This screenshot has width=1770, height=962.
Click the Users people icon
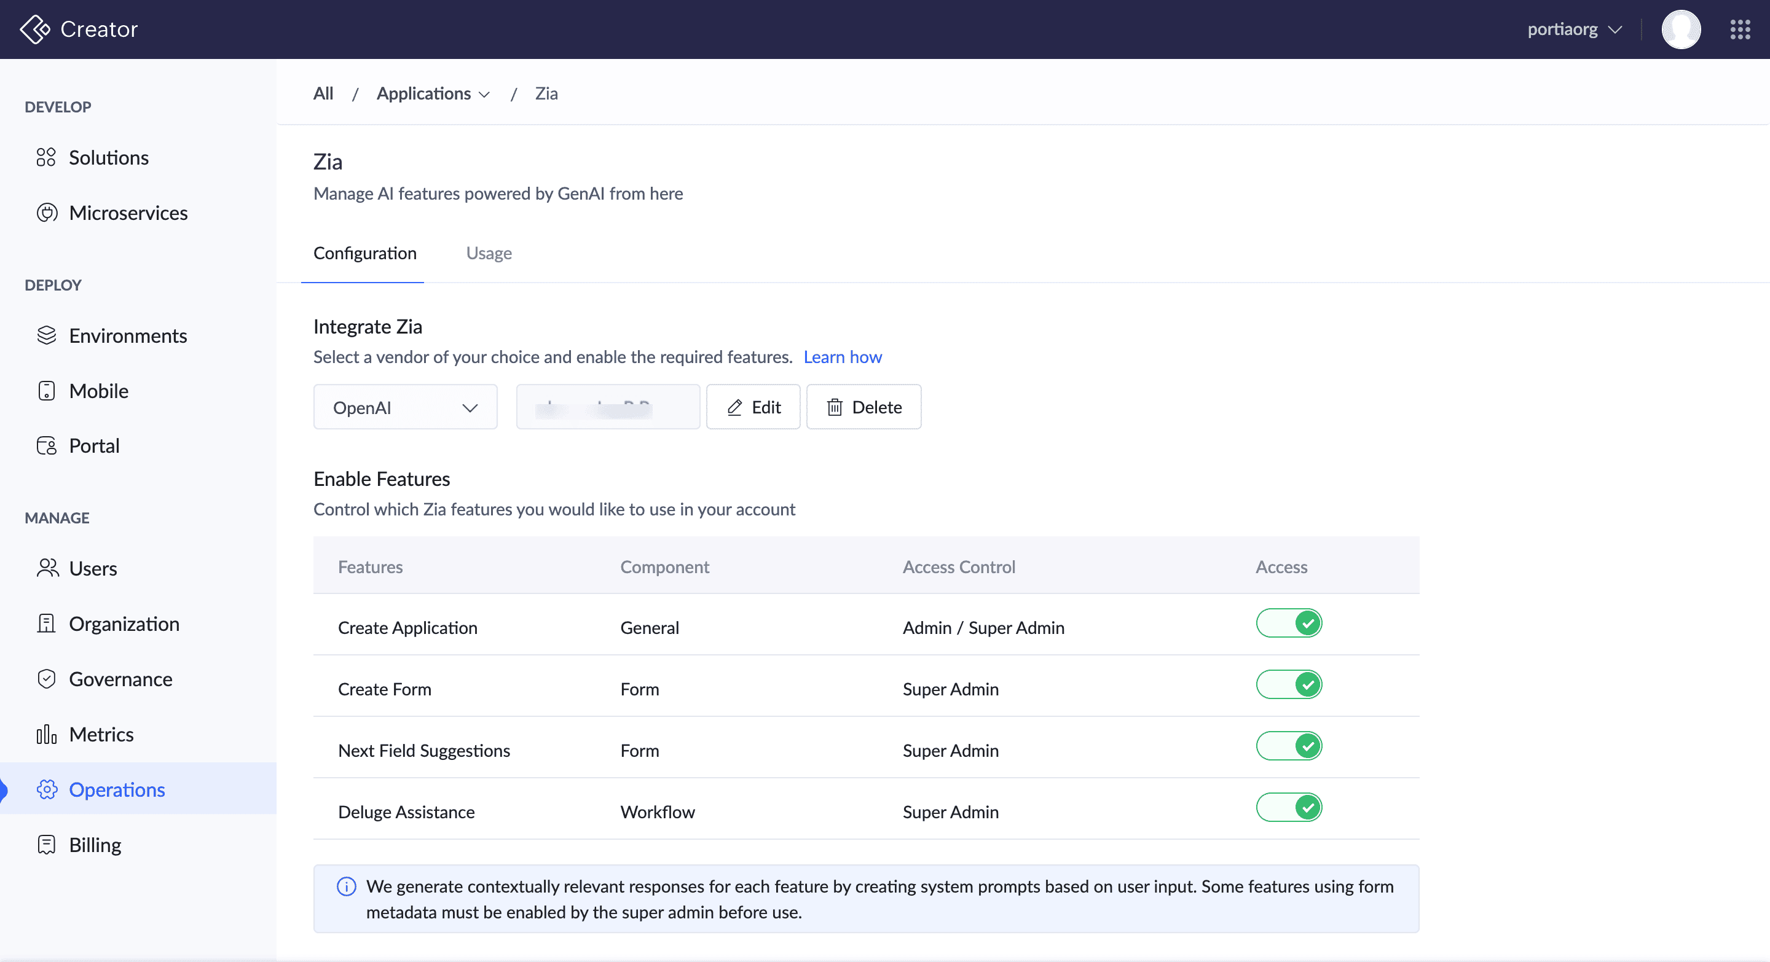47,568
